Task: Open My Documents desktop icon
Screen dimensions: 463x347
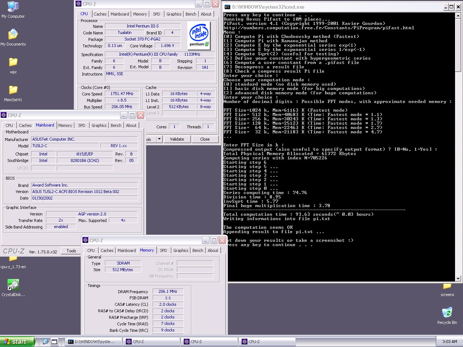Action: tap(13, 38)
